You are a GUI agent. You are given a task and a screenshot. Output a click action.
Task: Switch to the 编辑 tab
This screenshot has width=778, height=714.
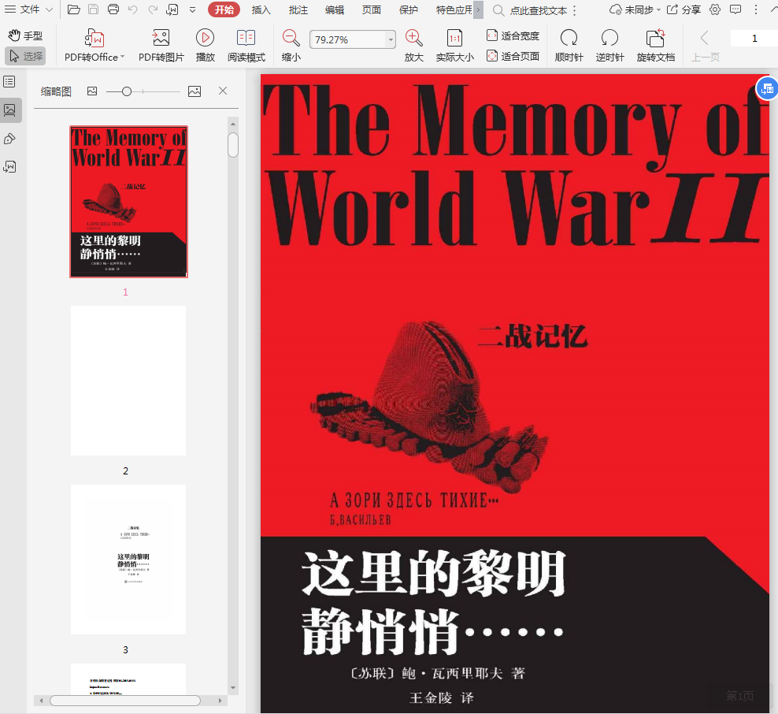tap(335, 10)
